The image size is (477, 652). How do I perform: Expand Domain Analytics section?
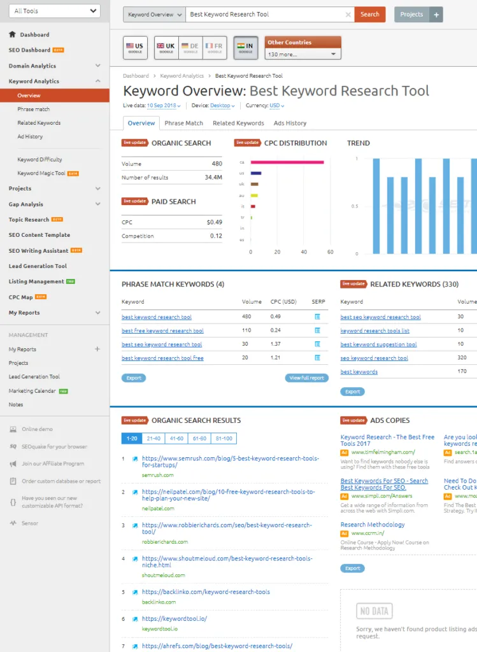coord(97,66)
